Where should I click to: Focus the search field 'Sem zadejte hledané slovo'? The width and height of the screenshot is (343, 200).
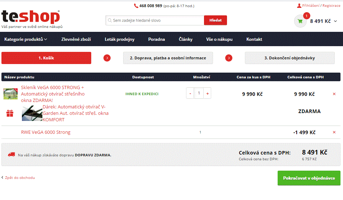click(155, 20)
